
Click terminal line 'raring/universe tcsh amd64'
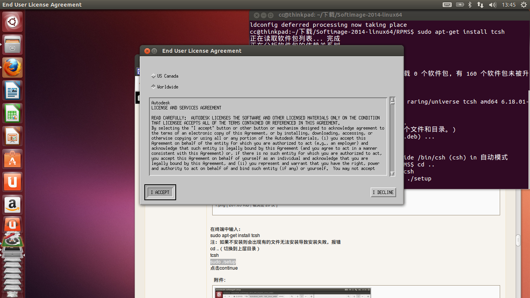468,102
